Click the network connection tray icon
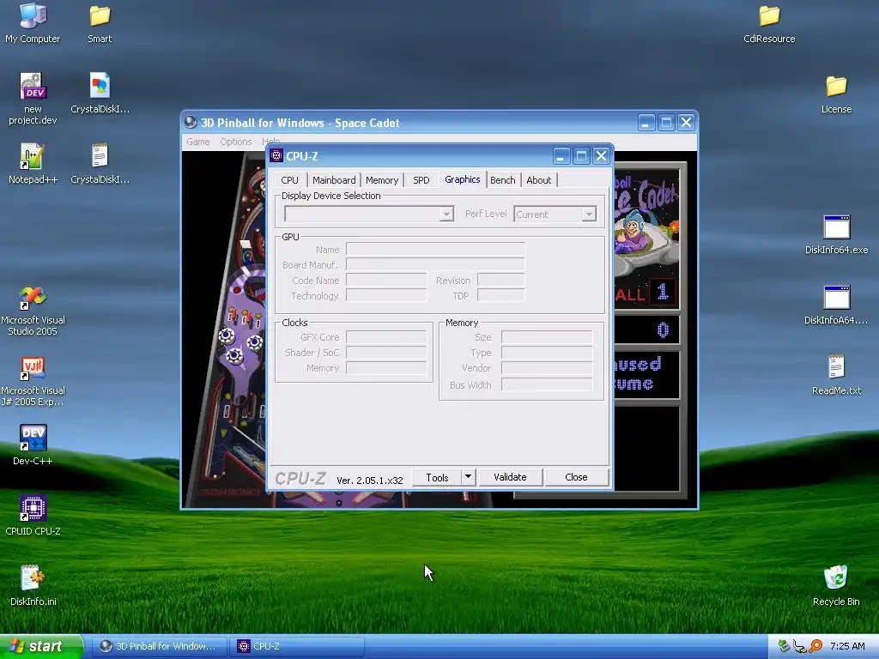 click(x=800, y=646)
